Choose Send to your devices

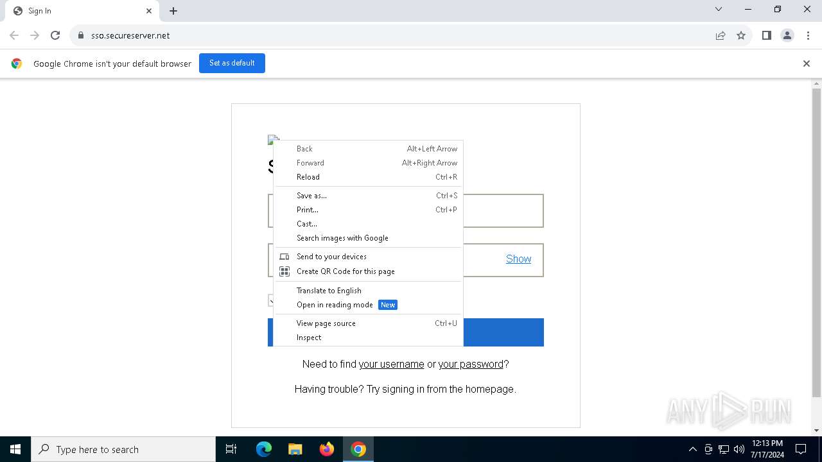[368, 257]
